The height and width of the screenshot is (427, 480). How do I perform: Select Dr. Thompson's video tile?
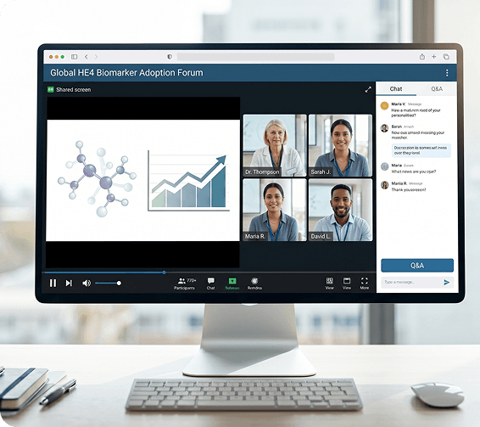pos(275,146)
